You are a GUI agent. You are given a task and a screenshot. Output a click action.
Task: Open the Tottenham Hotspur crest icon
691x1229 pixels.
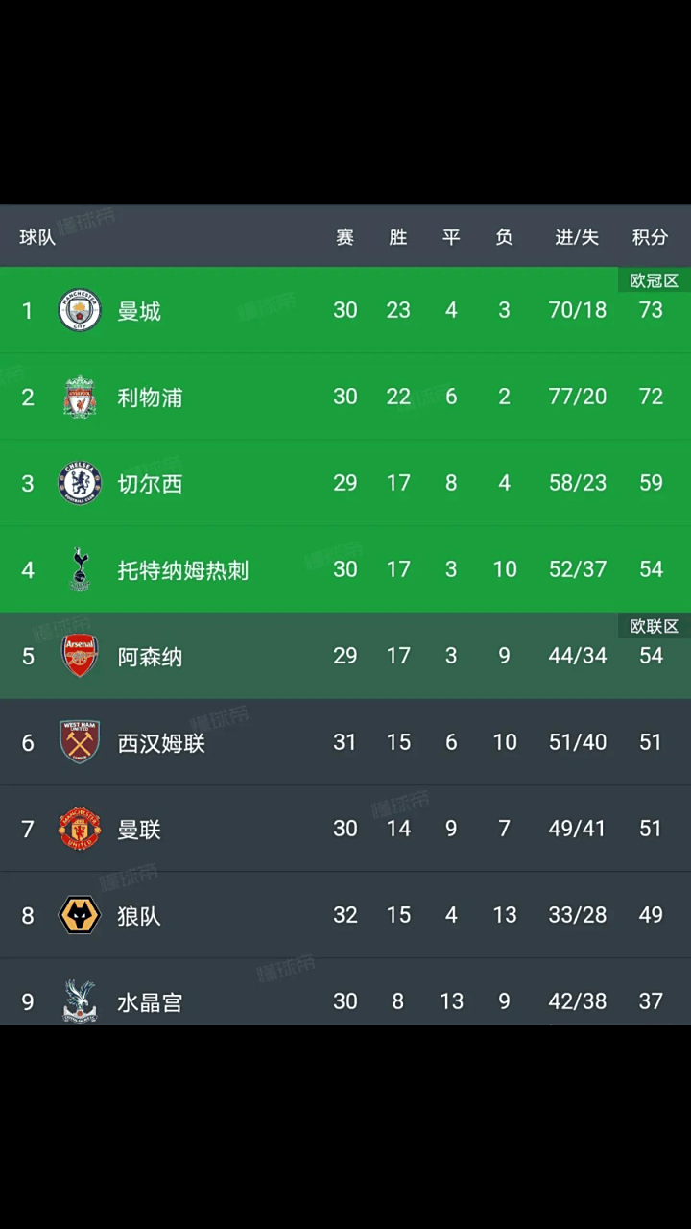click(x=80, y=569)
